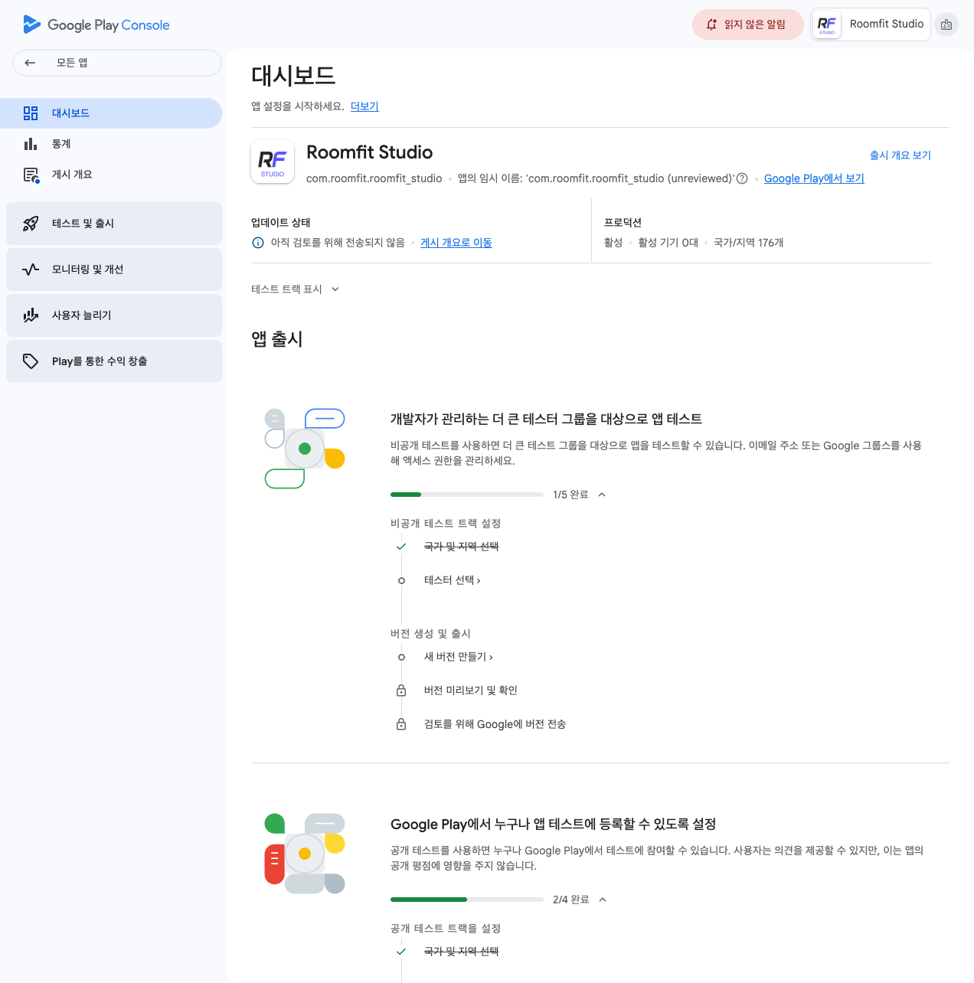Click the help icon next to temporary app name

point(742,178)
